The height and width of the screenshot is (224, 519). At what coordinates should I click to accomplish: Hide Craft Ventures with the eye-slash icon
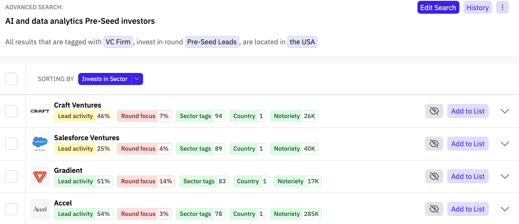pyautogui.click(x=434, y=111)
